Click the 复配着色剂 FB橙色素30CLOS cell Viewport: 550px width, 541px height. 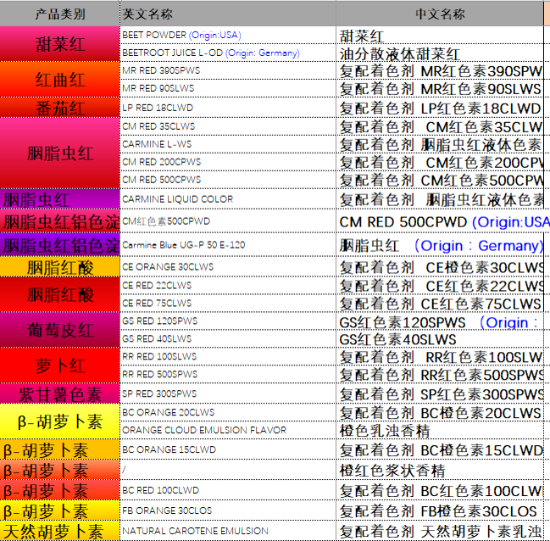(x=440, y=510)
